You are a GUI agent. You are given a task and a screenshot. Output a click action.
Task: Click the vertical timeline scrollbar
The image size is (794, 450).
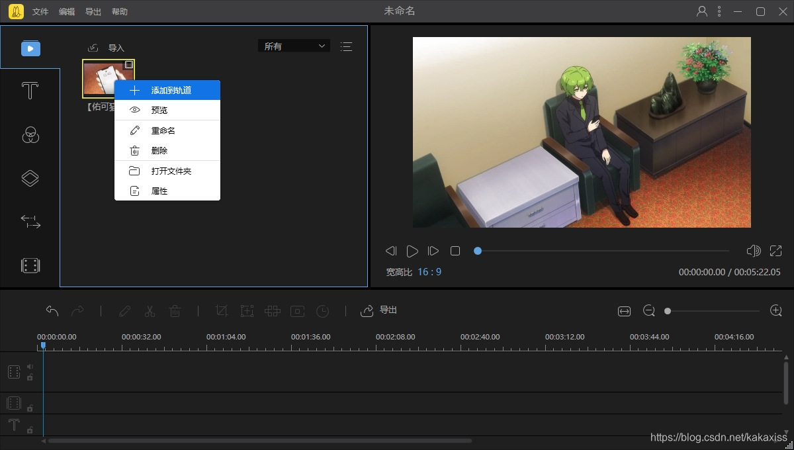click(x=786, y=382)
